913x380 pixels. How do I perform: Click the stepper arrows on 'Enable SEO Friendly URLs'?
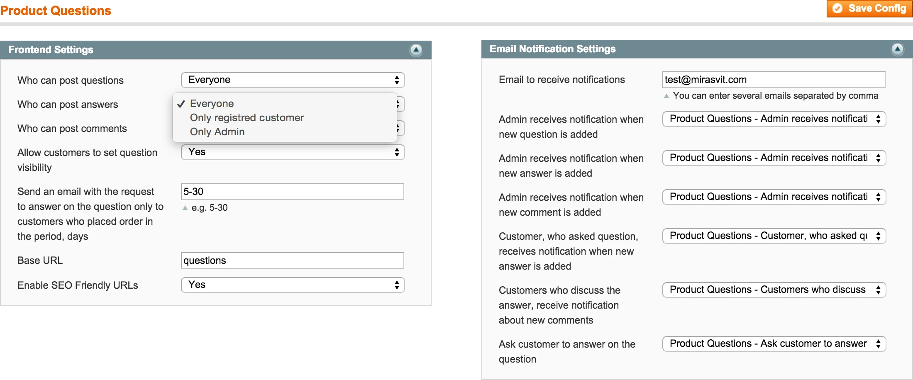coord(397,285)
